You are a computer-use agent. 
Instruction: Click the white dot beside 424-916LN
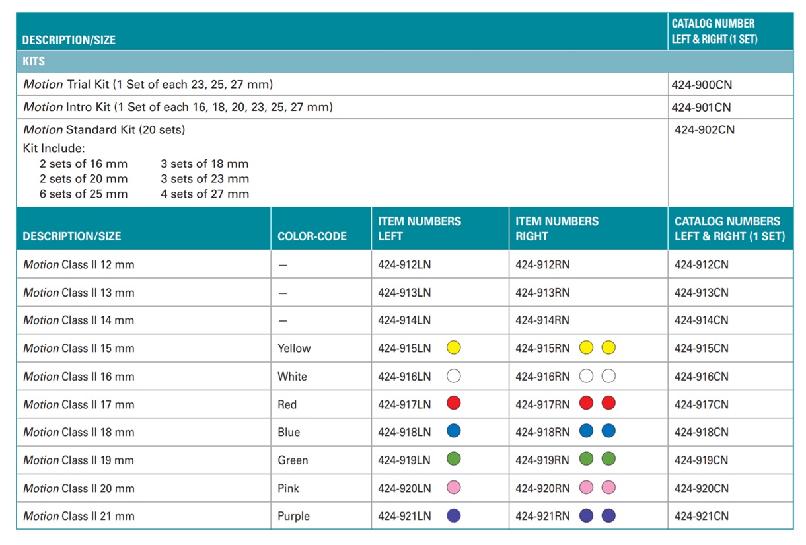453,376
